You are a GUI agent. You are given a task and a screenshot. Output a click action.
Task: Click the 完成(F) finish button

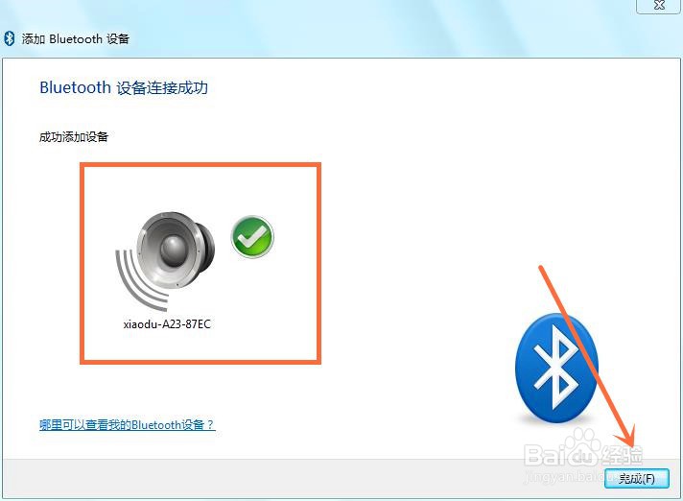coord(637,479)
